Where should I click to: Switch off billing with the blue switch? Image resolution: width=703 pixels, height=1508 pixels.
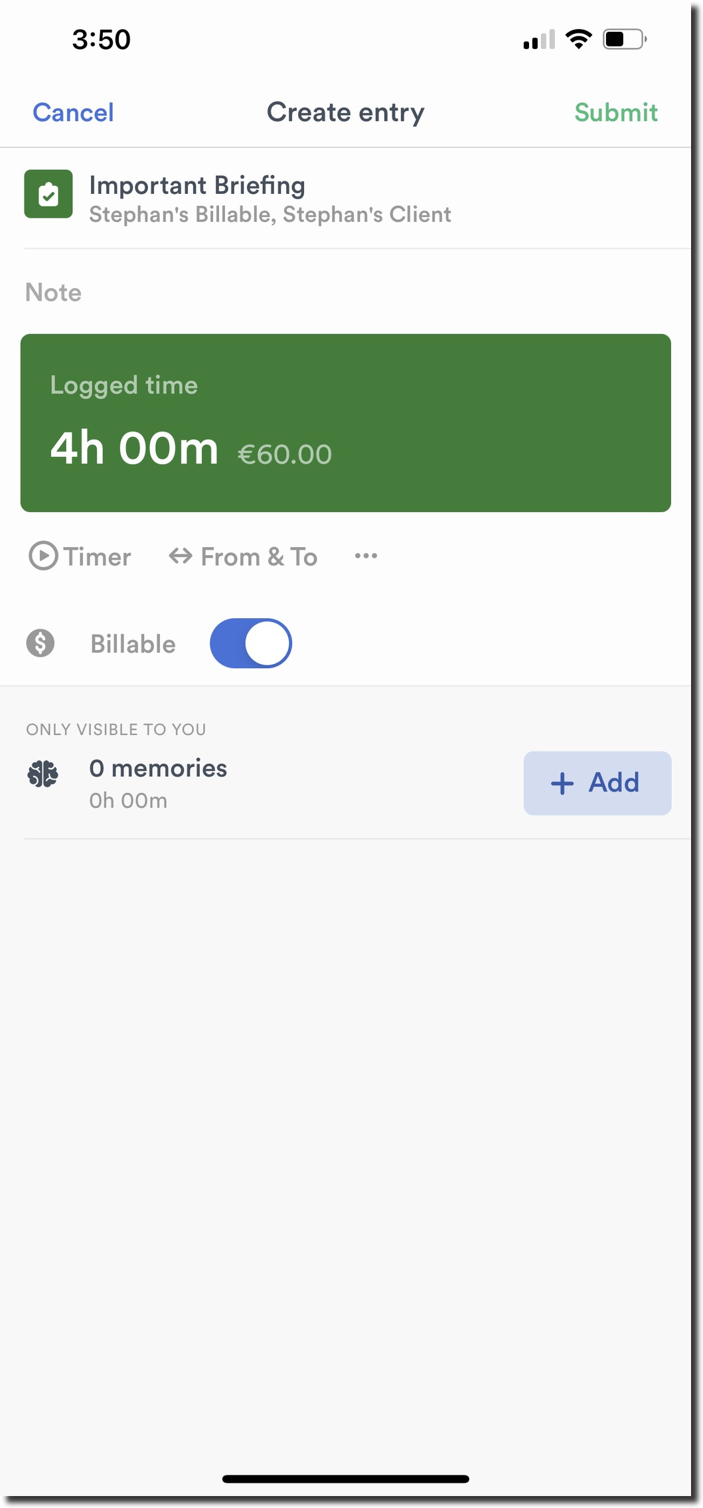pos(251,643)
